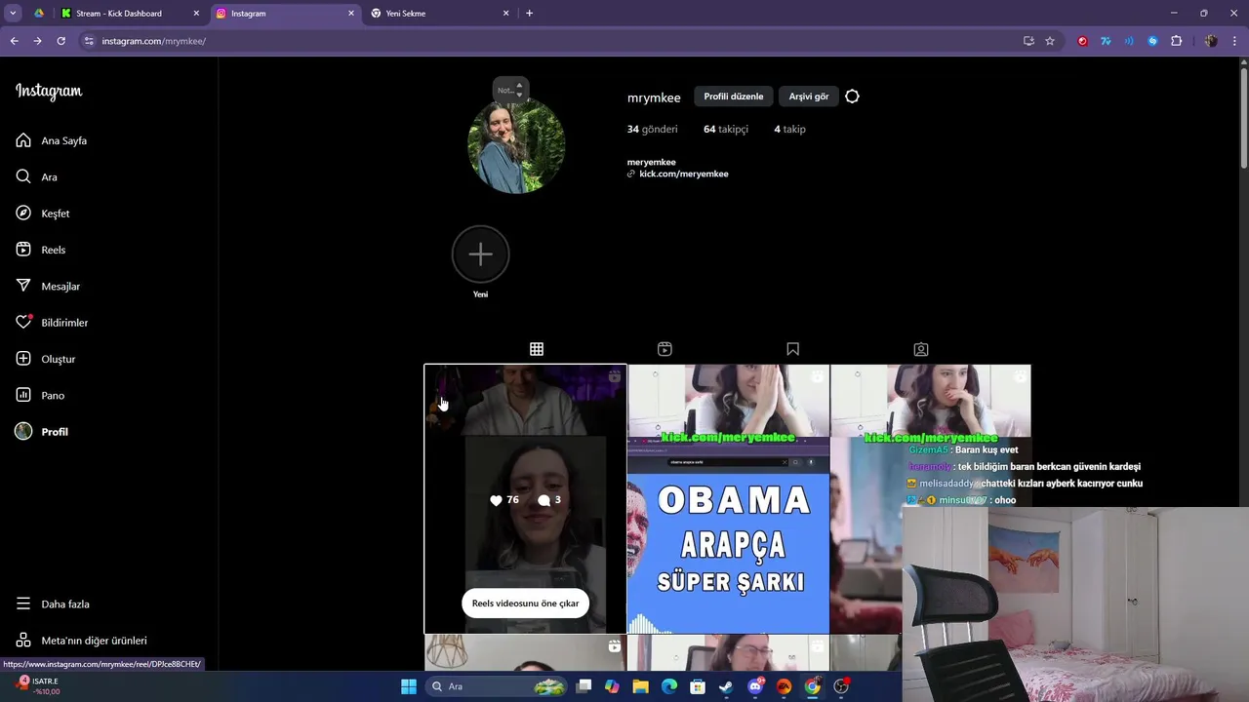Close the Instagram browser tab

click(351, 14)
